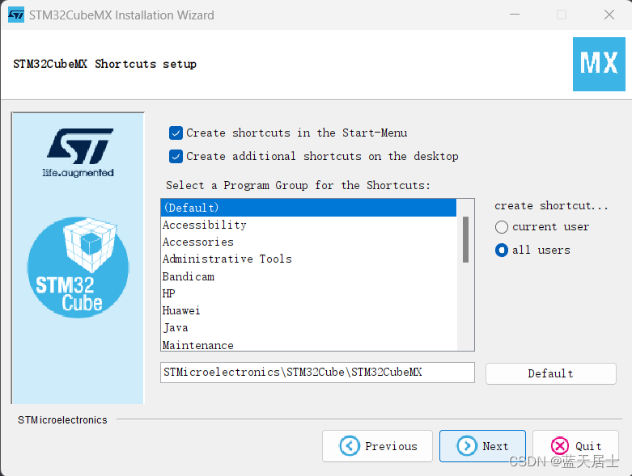Screen dimensions: 632x476
Task: Click the ST life.augmented logo in the side panel
Action: pyautogui.click(x=78, y=154)
